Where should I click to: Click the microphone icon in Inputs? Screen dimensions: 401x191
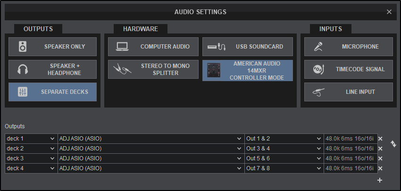pos(318,47)
